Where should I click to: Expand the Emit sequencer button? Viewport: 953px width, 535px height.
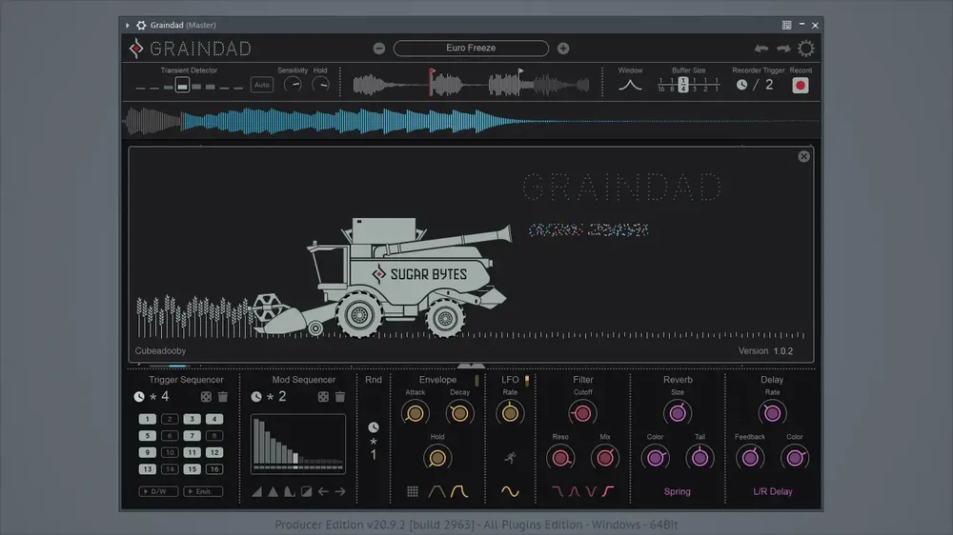pyautogui.click(x=203, y=491)
